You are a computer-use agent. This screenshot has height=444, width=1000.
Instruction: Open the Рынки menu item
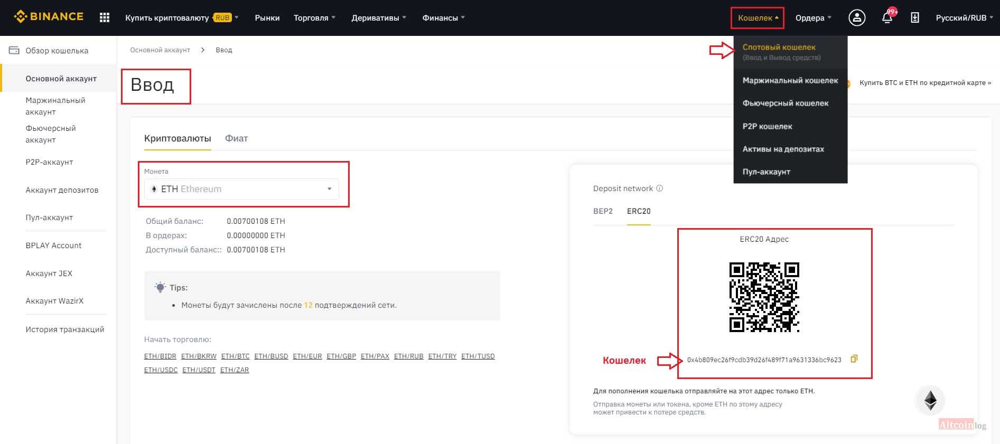click(267, 17)
